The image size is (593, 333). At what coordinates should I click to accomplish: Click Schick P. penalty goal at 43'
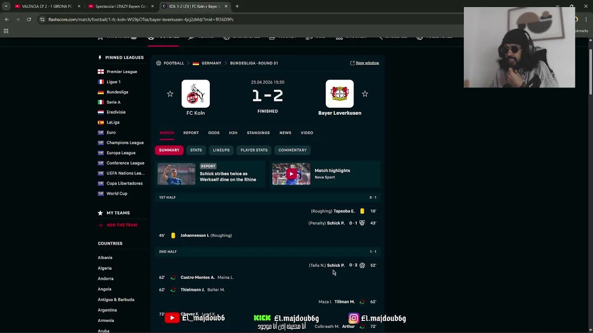[x=342, y=223]
